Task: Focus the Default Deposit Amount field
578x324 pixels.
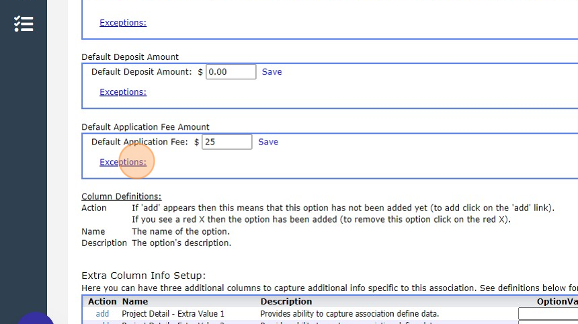Action: coord(231,71)
